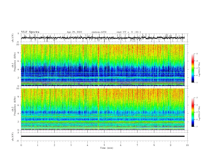Click the time axis tick label "4"
The width and height of the screenshot is (211, 163).
(87, 145)
